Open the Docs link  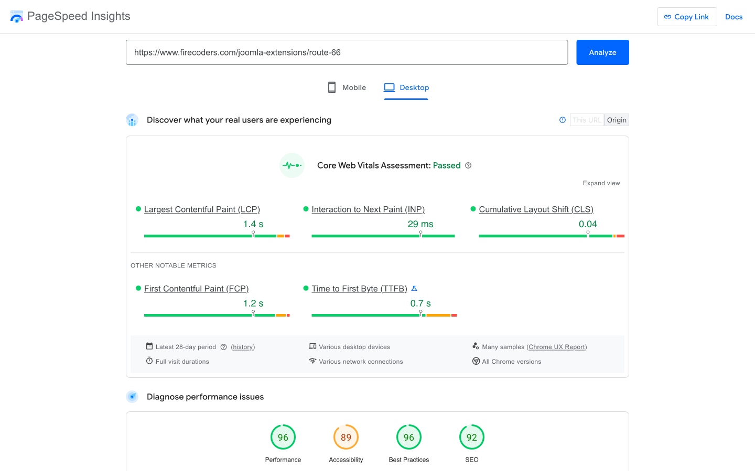[734, 17]
